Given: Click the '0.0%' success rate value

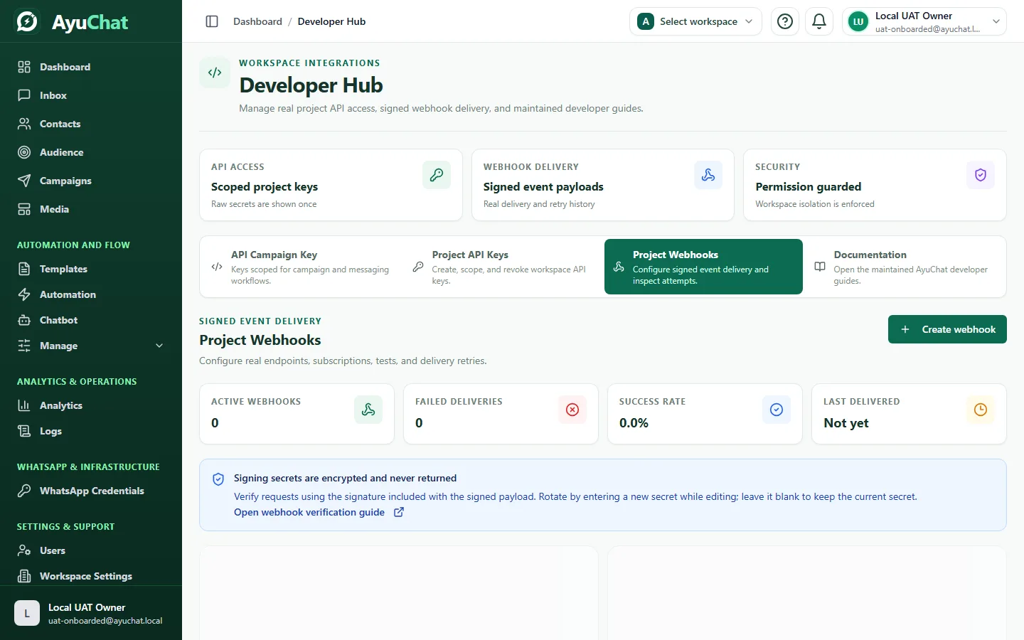Looking at the screenshot, I should pyautogui.click(x=634, y=423).
